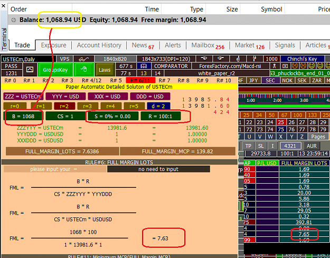This screenshot has width=330, height=258.
Task: Open the Exposure tab
Action: pyautogui.click(x=54, y=45)
